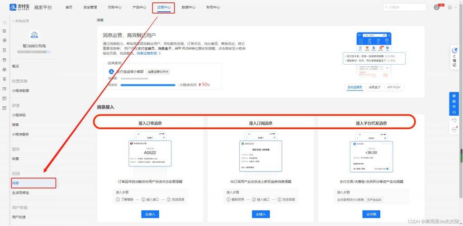Click the small icon with red dot below headset
The image size is (463, 226).
tap(454, 129)
